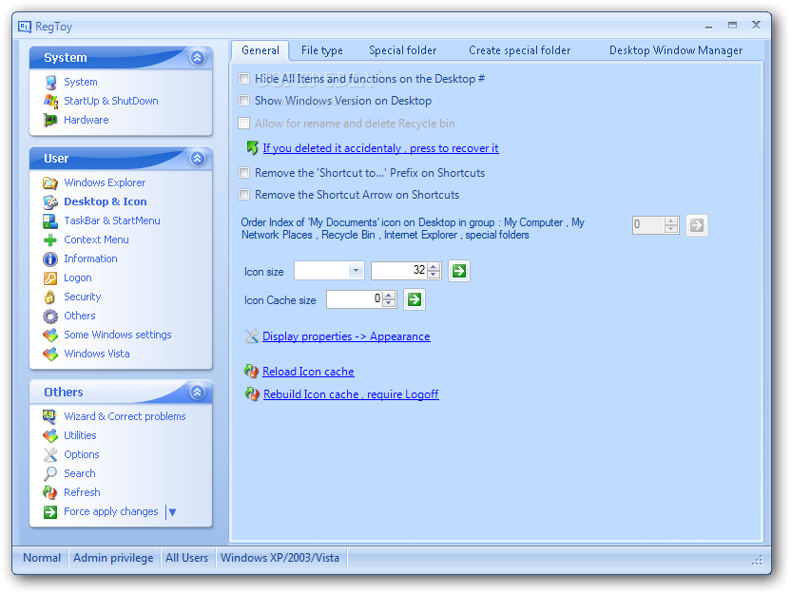Screen dimensions: 791x594
Task: Click the Force apply changes green arrow icon
Action: click(50, 512)
